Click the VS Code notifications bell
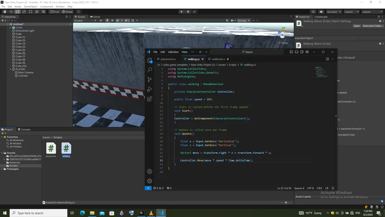385x217 pixels. pos(333,188)
